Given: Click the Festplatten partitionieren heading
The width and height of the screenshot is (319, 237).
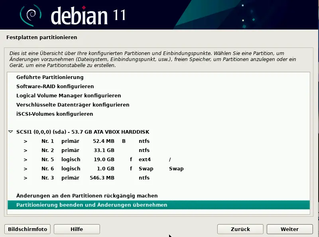Looking at the screenshot, I should [42, 37].
